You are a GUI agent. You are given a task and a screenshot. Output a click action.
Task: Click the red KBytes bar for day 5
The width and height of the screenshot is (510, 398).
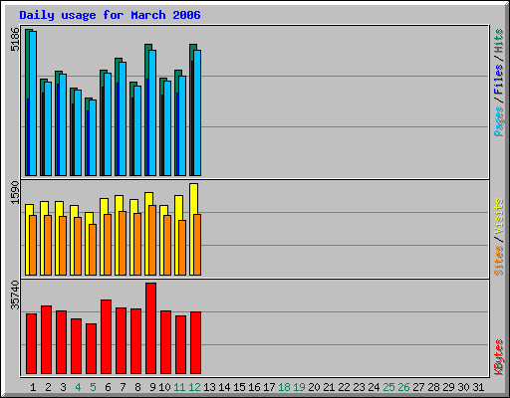coord(91,348)
